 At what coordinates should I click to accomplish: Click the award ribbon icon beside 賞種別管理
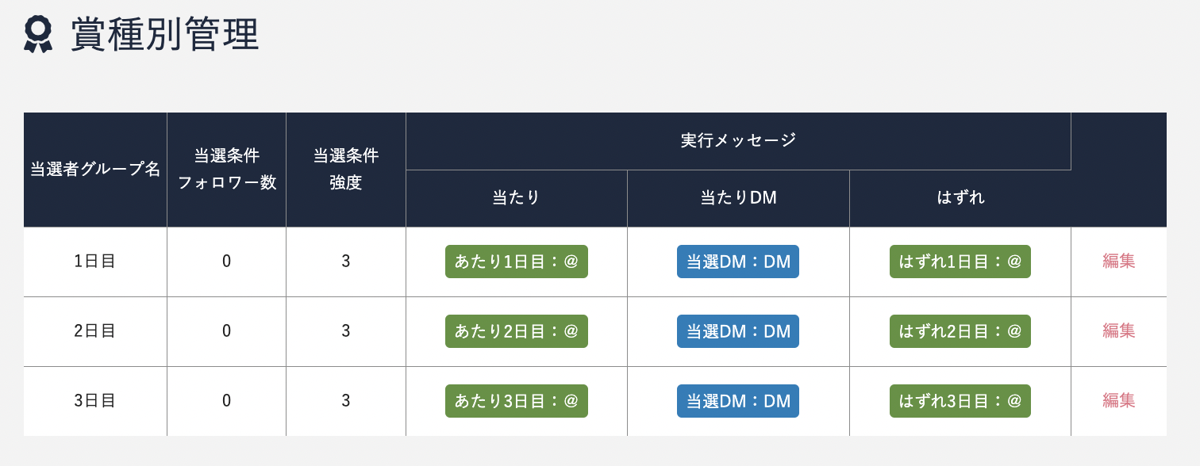pyautogui.click(x=38, y=35)
